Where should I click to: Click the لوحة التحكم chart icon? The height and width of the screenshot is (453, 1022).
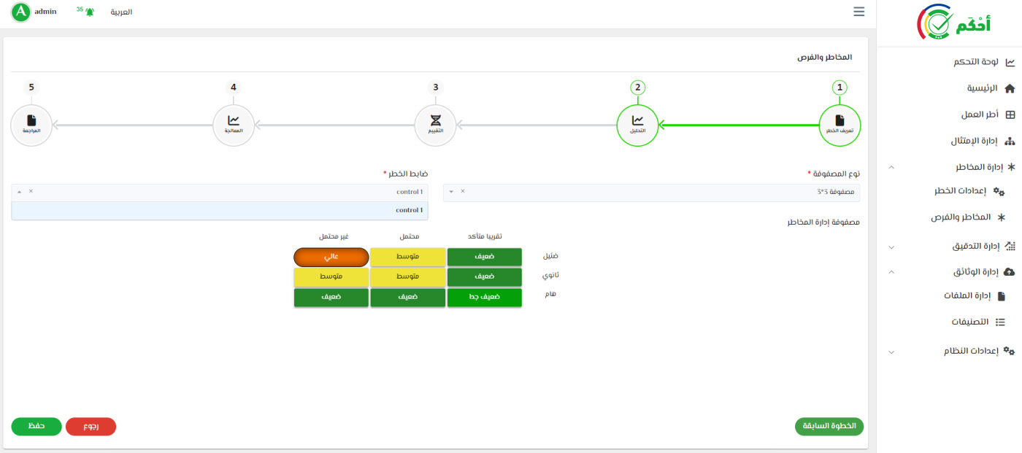click(1010, 62)
